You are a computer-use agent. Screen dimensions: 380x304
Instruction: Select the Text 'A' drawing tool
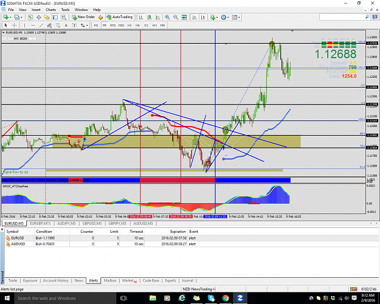(66, 25)
